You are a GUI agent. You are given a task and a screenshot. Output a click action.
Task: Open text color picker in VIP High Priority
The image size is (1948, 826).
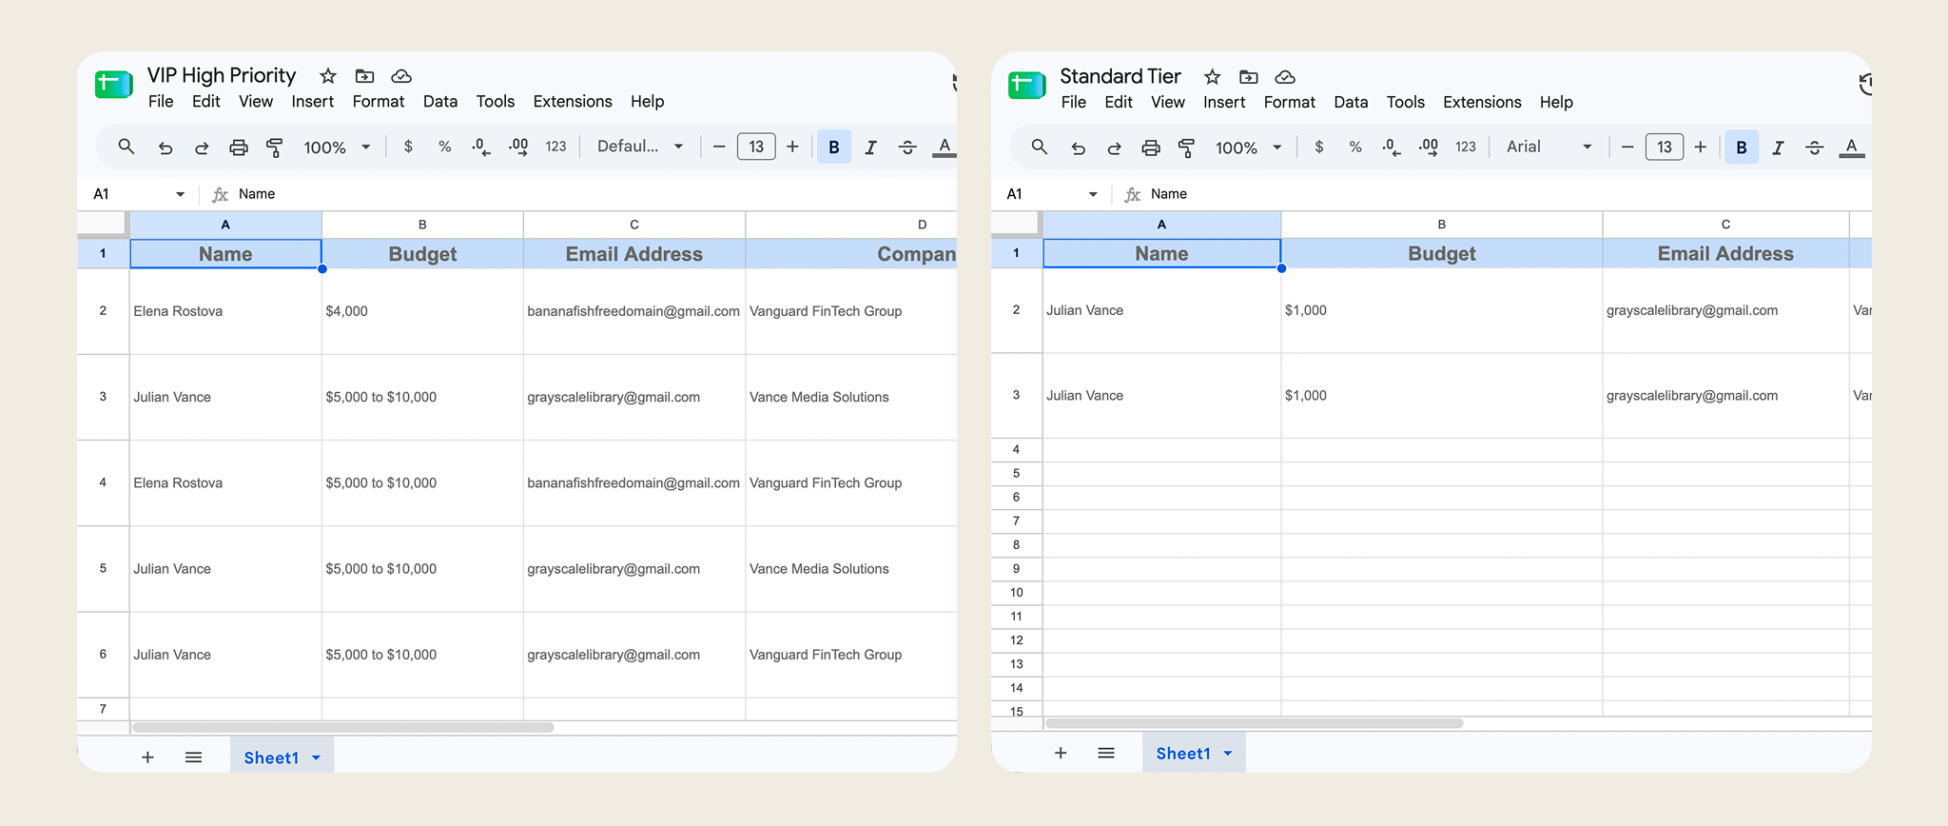(944, 147)
